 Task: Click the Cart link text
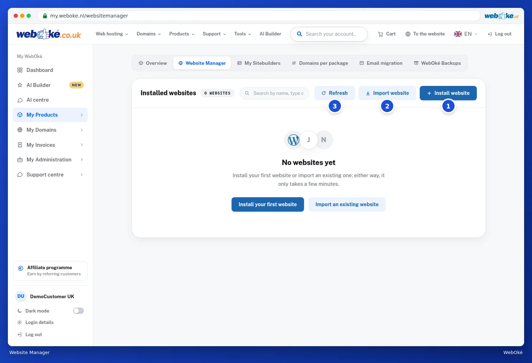(391, 34)
